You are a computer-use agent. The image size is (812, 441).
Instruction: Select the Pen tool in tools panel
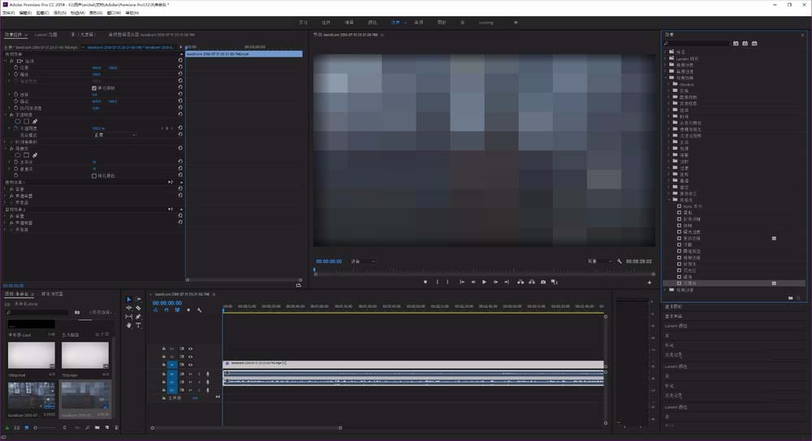pos(138,317)
